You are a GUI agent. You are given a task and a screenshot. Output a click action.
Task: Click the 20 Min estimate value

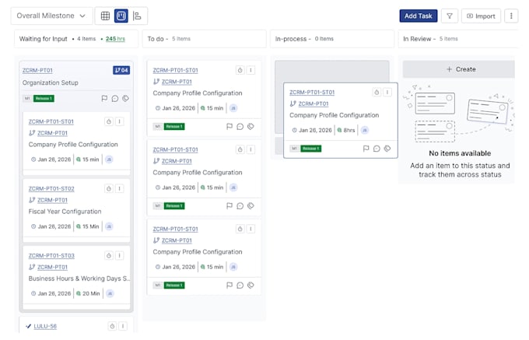tap(91, 293)
